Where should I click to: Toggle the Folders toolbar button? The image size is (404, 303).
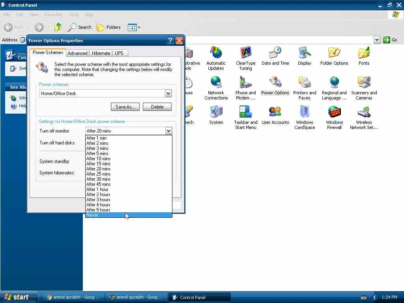(x=108, y=27)
